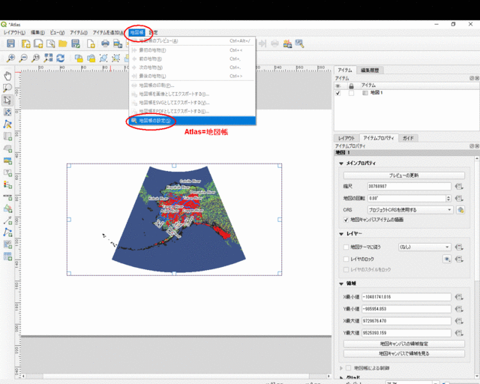The width and height of the screenshot is (480, 384).
Task: Select the Add attribute table tool
Action: tap(7, 256)
